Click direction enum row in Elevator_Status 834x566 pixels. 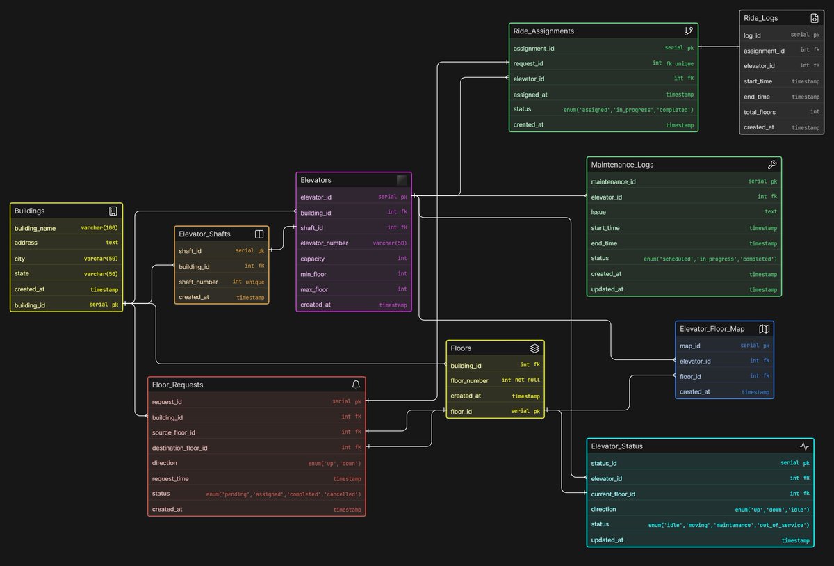(x=700, y=509)
